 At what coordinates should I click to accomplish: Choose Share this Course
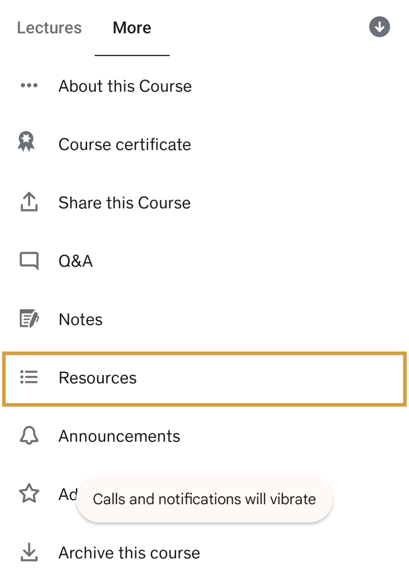pos(124,203)
